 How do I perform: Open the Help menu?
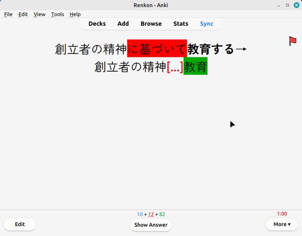point(75,14)
